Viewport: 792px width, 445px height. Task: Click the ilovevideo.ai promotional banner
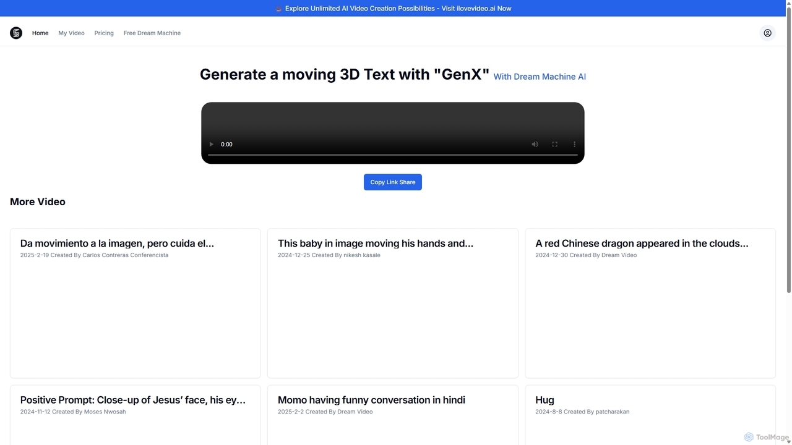click(x=393, y=8)
